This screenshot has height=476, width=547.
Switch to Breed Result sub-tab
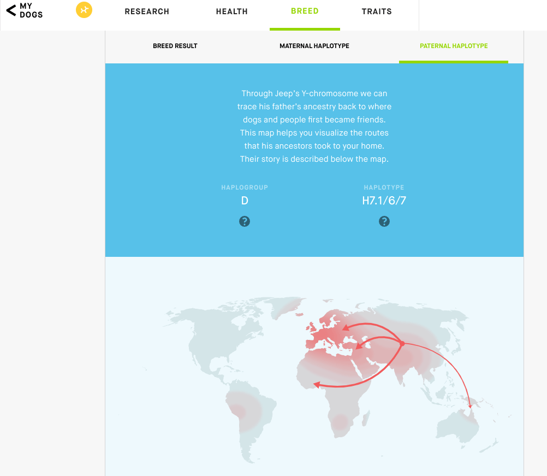(x=175, y=46)
